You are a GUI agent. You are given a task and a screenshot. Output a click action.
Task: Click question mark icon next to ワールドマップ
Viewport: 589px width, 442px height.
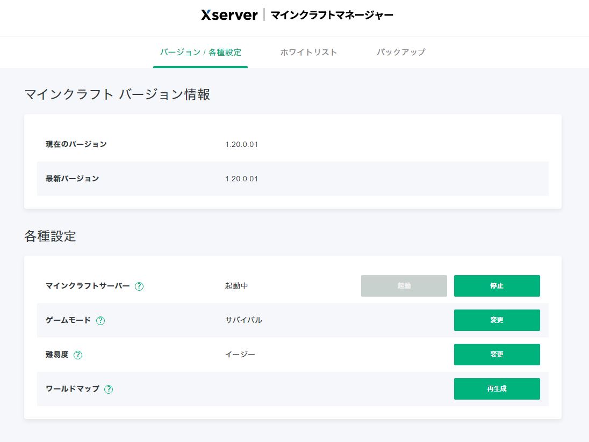coord(109,389)
